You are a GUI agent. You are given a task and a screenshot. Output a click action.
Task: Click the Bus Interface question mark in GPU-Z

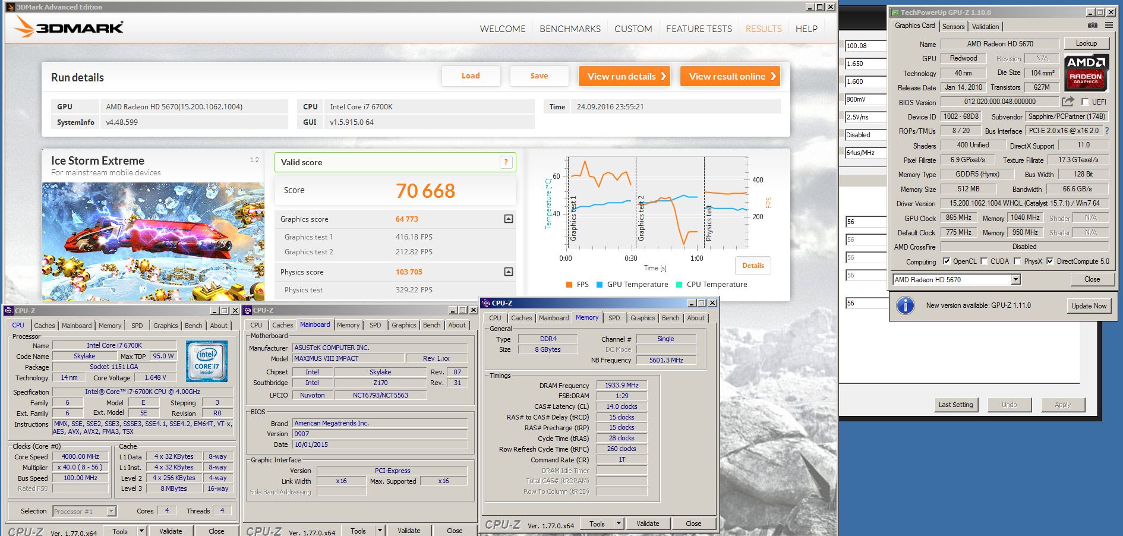pos(1106,131)
